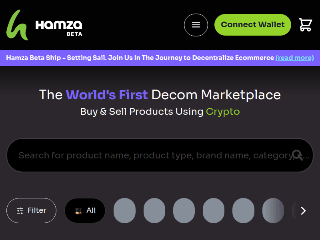
Task: Select the second gray placeholder category chip
Action: [154, 210]
